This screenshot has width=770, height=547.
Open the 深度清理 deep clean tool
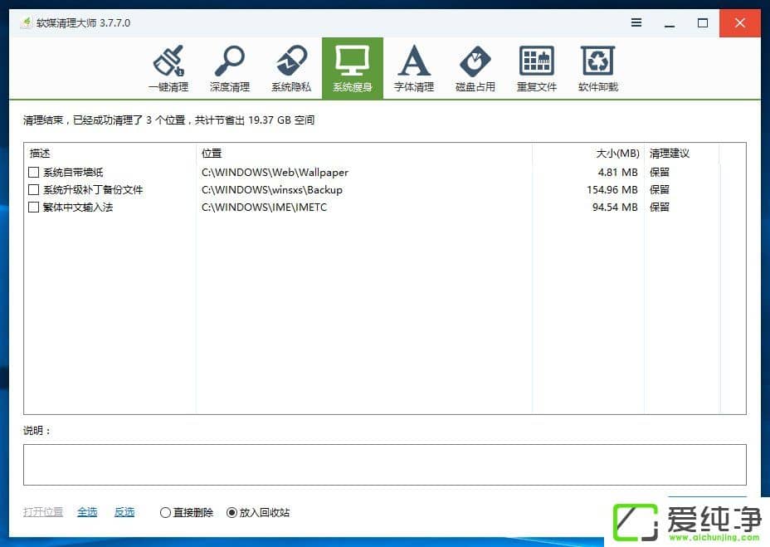(x=230, y=68)
